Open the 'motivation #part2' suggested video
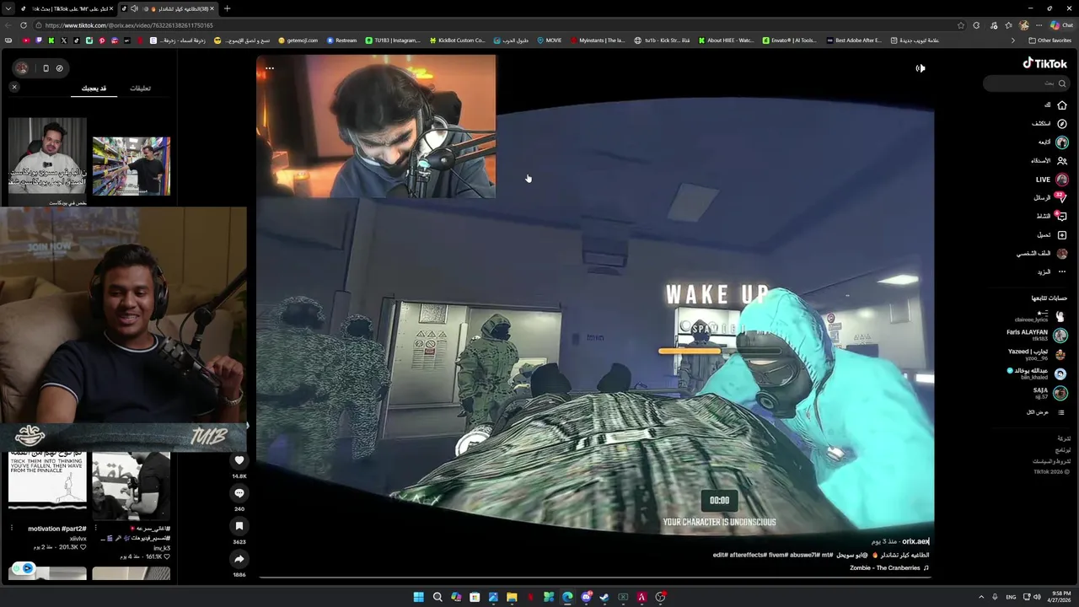This screenshot has height=607, width=1079. [x=47, y=481]
